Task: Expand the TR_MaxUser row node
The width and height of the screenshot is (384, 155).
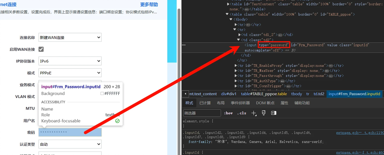Action: click(236, 71)
